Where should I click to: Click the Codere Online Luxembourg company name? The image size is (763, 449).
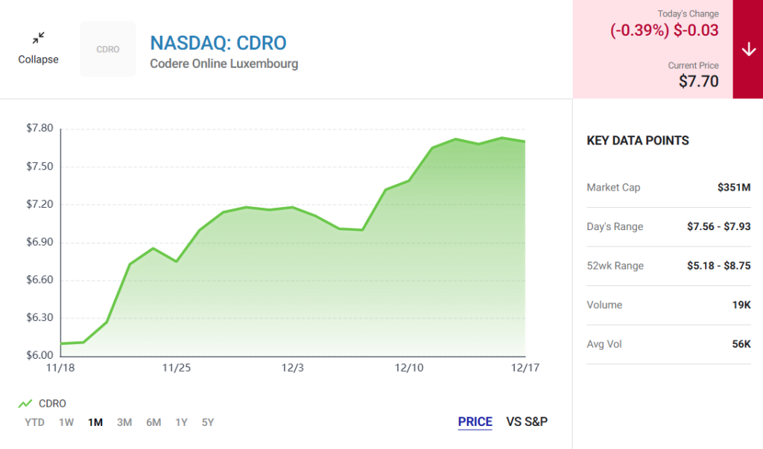coord(224,64)
